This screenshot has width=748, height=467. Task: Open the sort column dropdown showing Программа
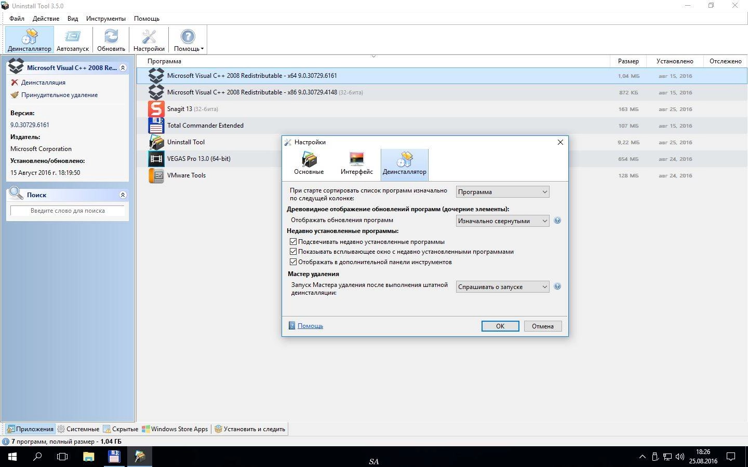coord(502,192)
